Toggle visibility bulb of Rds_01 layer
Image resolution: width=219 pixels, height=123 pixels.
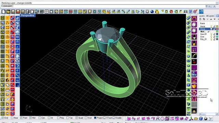pyautogui.click(x=211, y=39)
